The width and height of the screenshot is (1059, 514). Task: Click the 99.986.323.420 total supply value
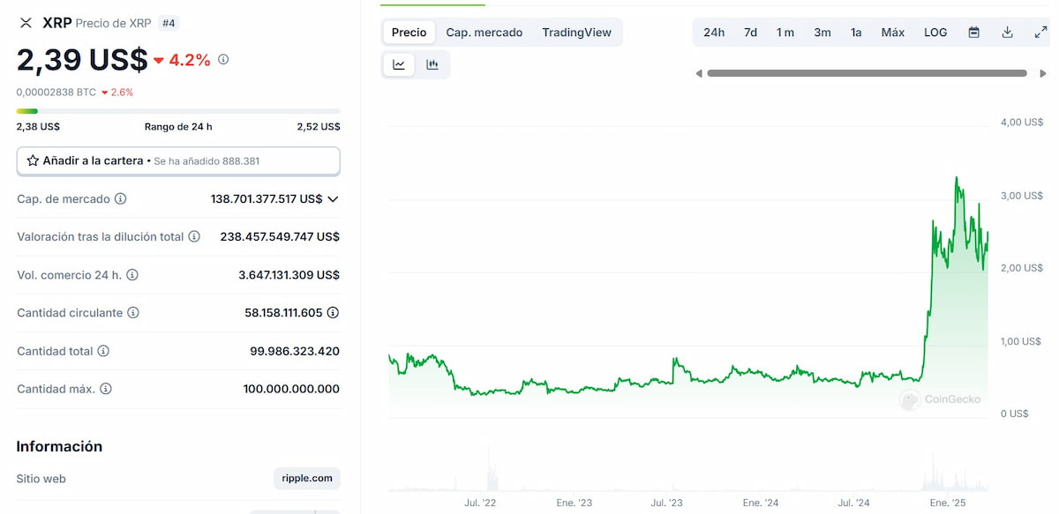tap(295, 351)
